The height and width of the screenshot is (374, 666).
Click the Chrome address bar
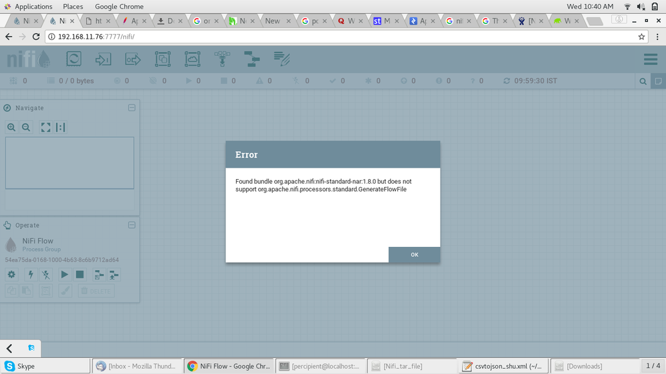coord(346,37)
